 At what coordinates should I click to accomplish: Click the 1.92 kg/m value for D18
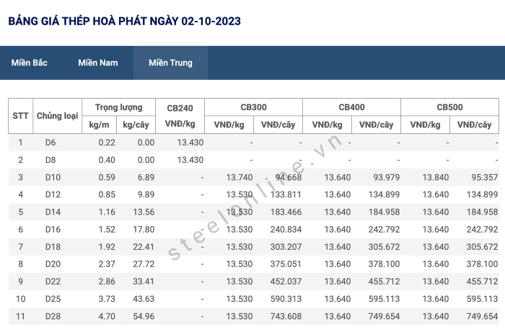coord(107,247)
